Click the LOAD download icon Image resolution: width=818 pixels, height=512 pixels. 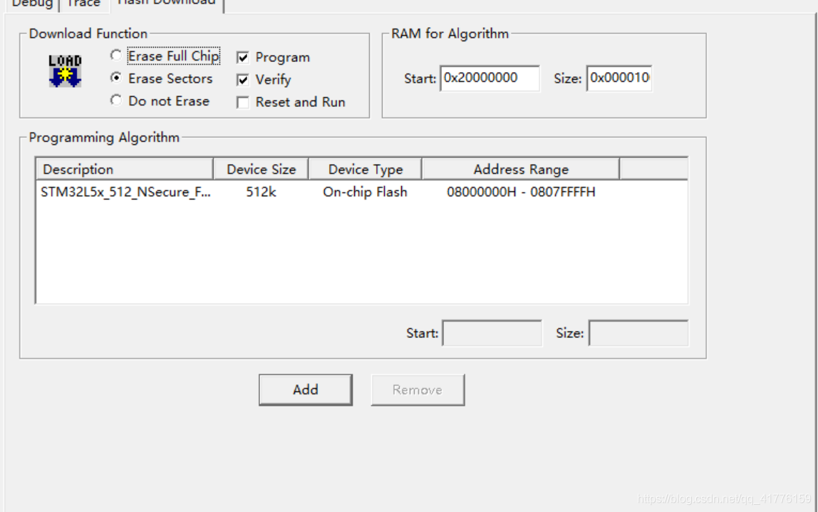66,71
